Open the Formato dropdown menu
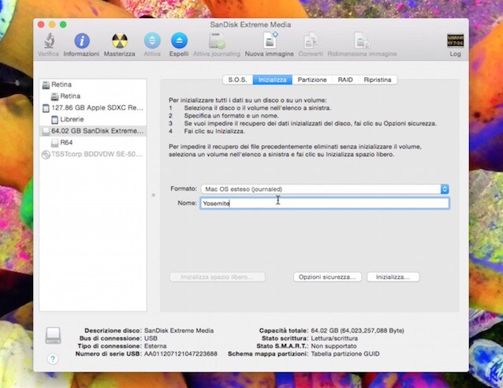503x388 pixels. (x=325, y=189)
